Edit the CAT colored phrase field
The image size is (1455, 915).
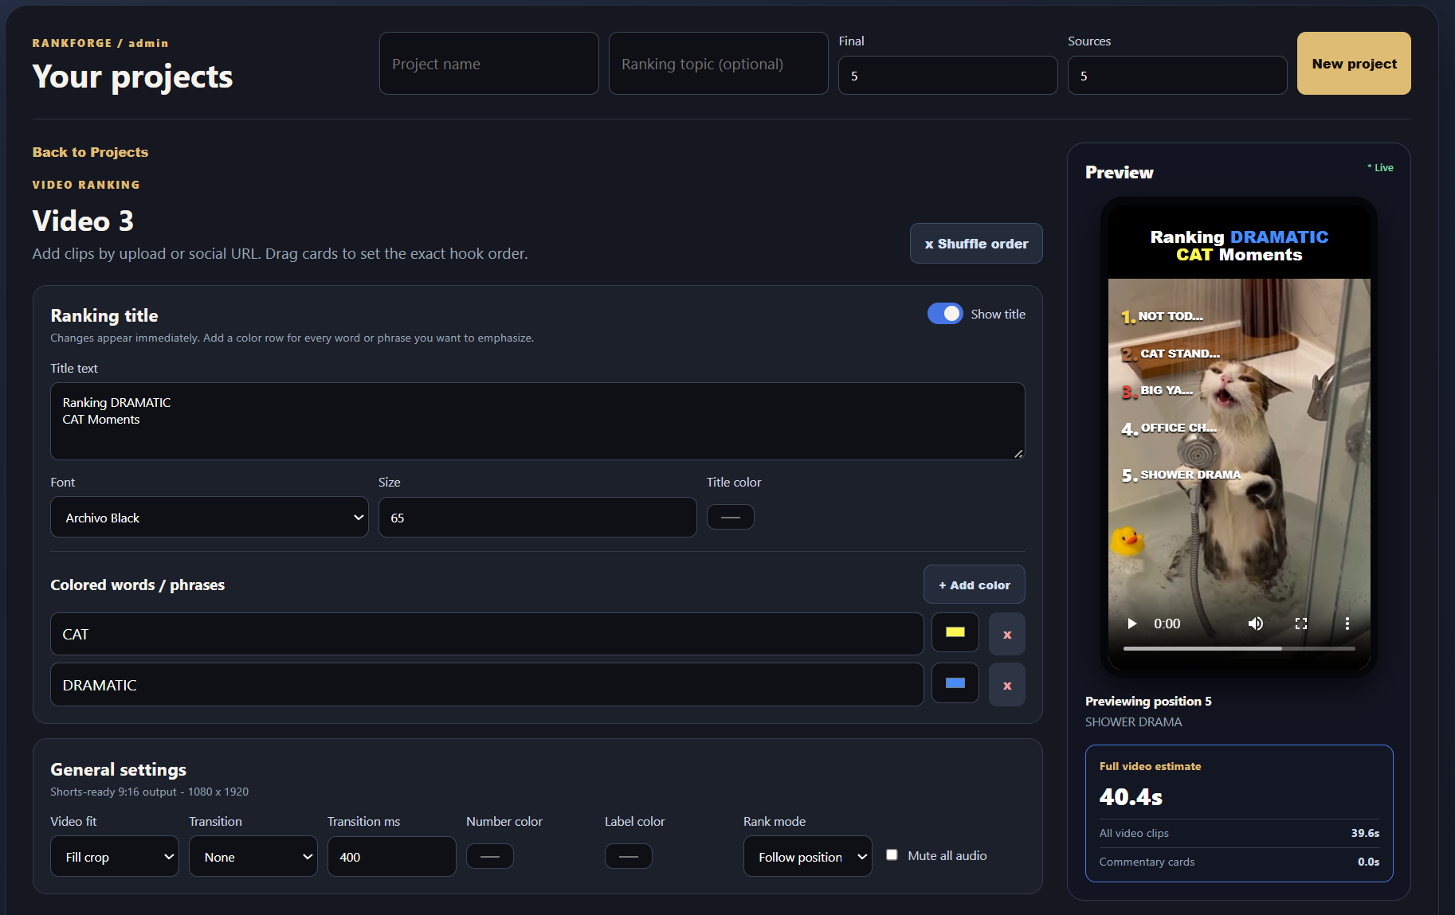[x=487, y=635]
